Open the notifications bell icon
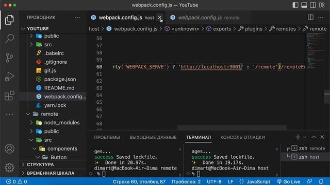This screenshot has height=185, width=330. tap(321, 181)
